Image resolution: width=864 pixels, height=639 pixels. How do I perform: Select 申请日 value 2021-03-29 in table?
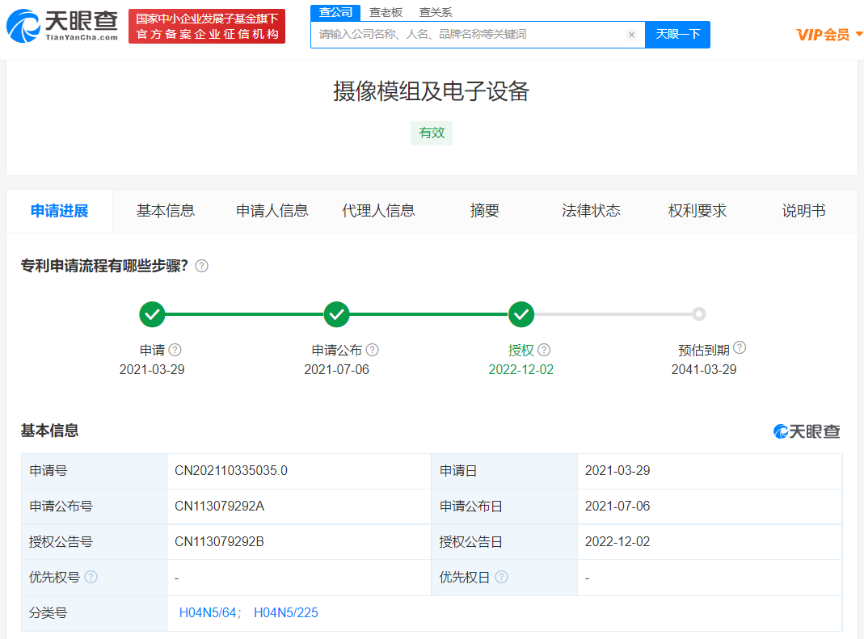[x=617, y=470]
